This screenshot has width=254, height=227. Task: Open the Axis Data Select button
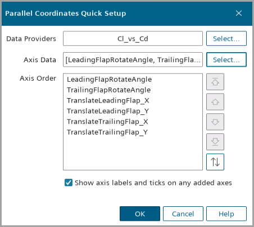[x=226, y=59]
